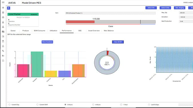Select the Performance tab

[x=67, y=31]
